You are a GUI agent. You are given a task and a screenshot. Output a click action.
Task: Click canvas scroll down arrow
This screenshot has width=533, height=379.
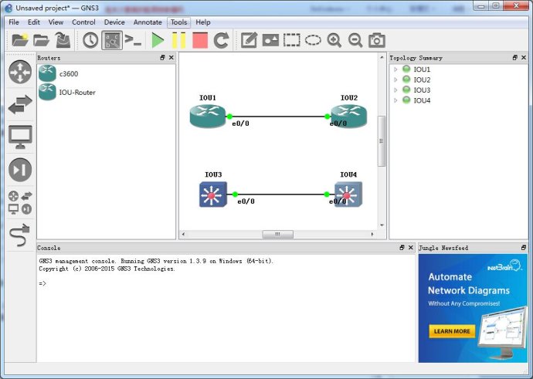382,225
